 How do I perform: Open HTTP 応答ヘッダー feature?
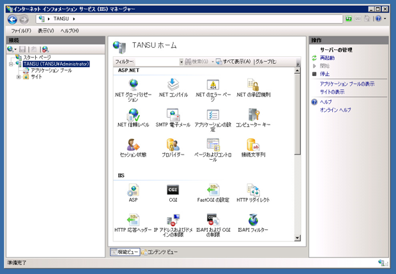[x=133, y=223]
